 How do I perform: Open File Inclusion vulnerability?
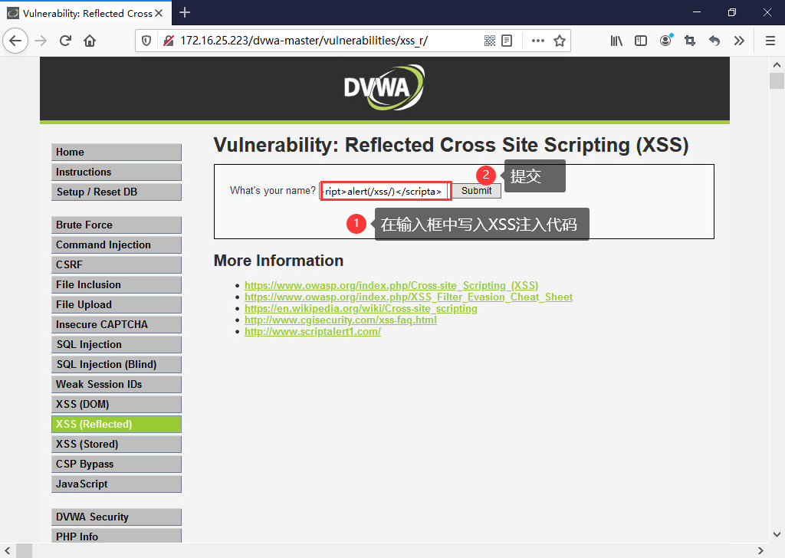[x=117, y=285]
